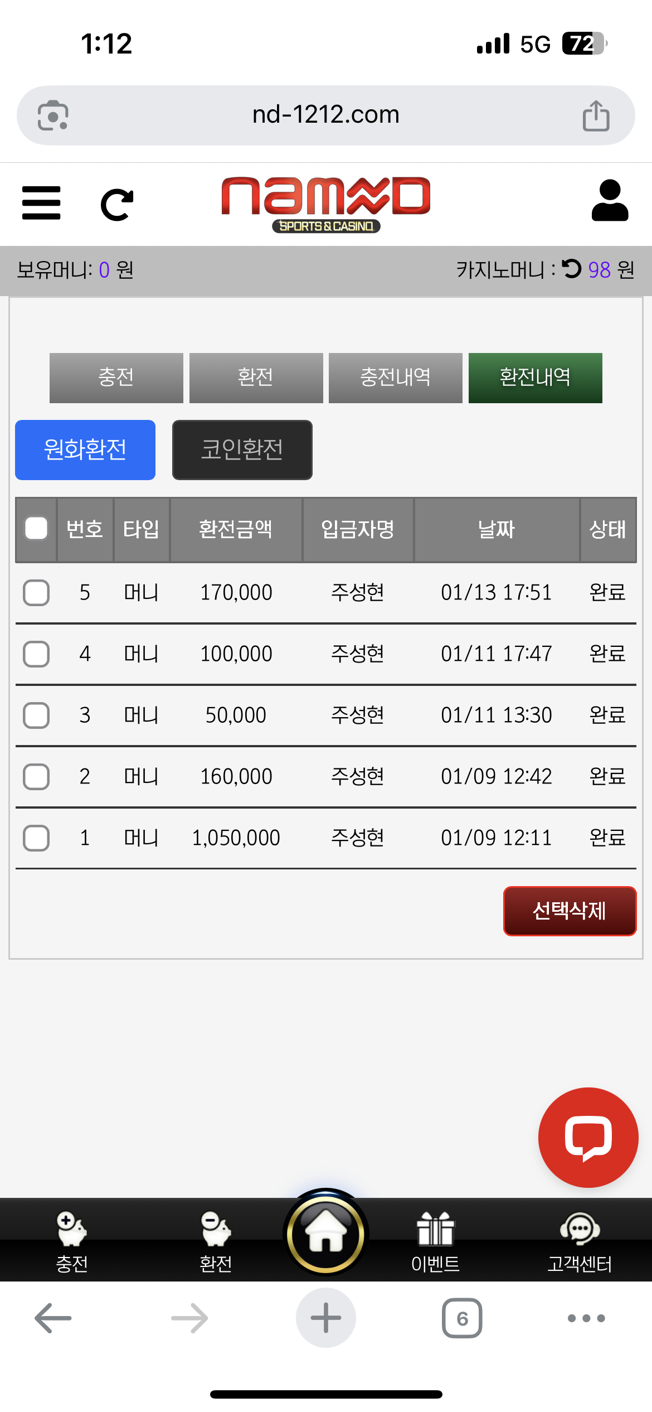Open the 이벤트 gift icon
Viewport: 652px width, 1412px height.
point(435,1241)
